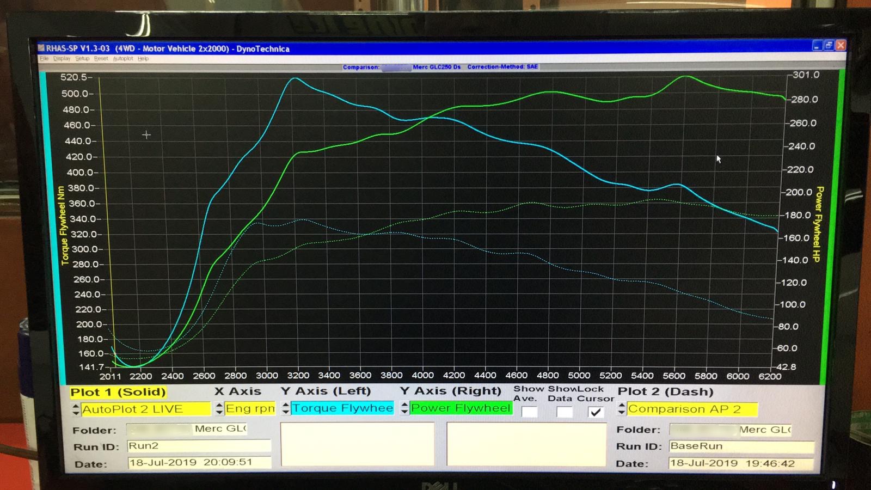The width and height of the screenshot is (871, 490).
Task: Click the Torque Flywheel Nm axis label
Action: pyautogui.click(x=63, y=225)
